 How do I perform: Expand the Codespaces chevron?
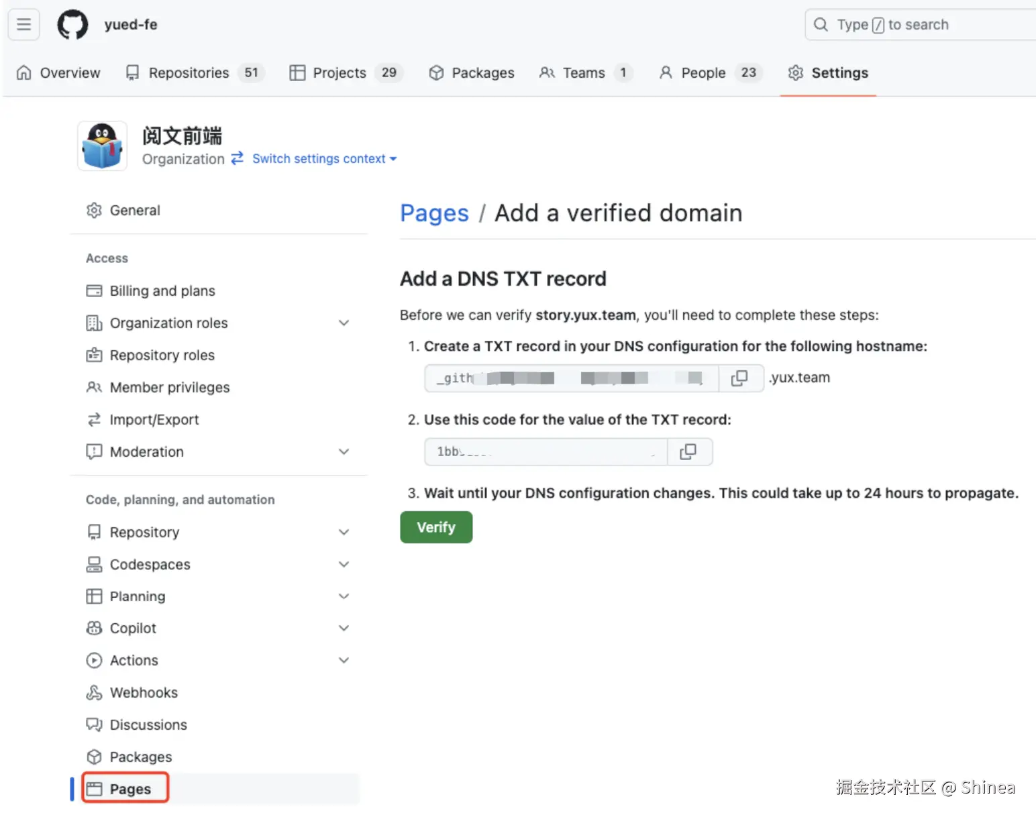pos(344,565)
